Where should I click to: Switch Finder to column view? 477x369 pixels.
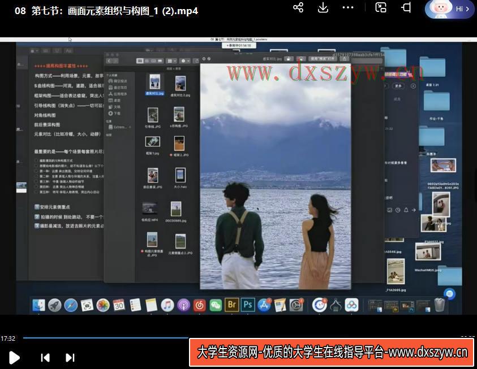153,60
